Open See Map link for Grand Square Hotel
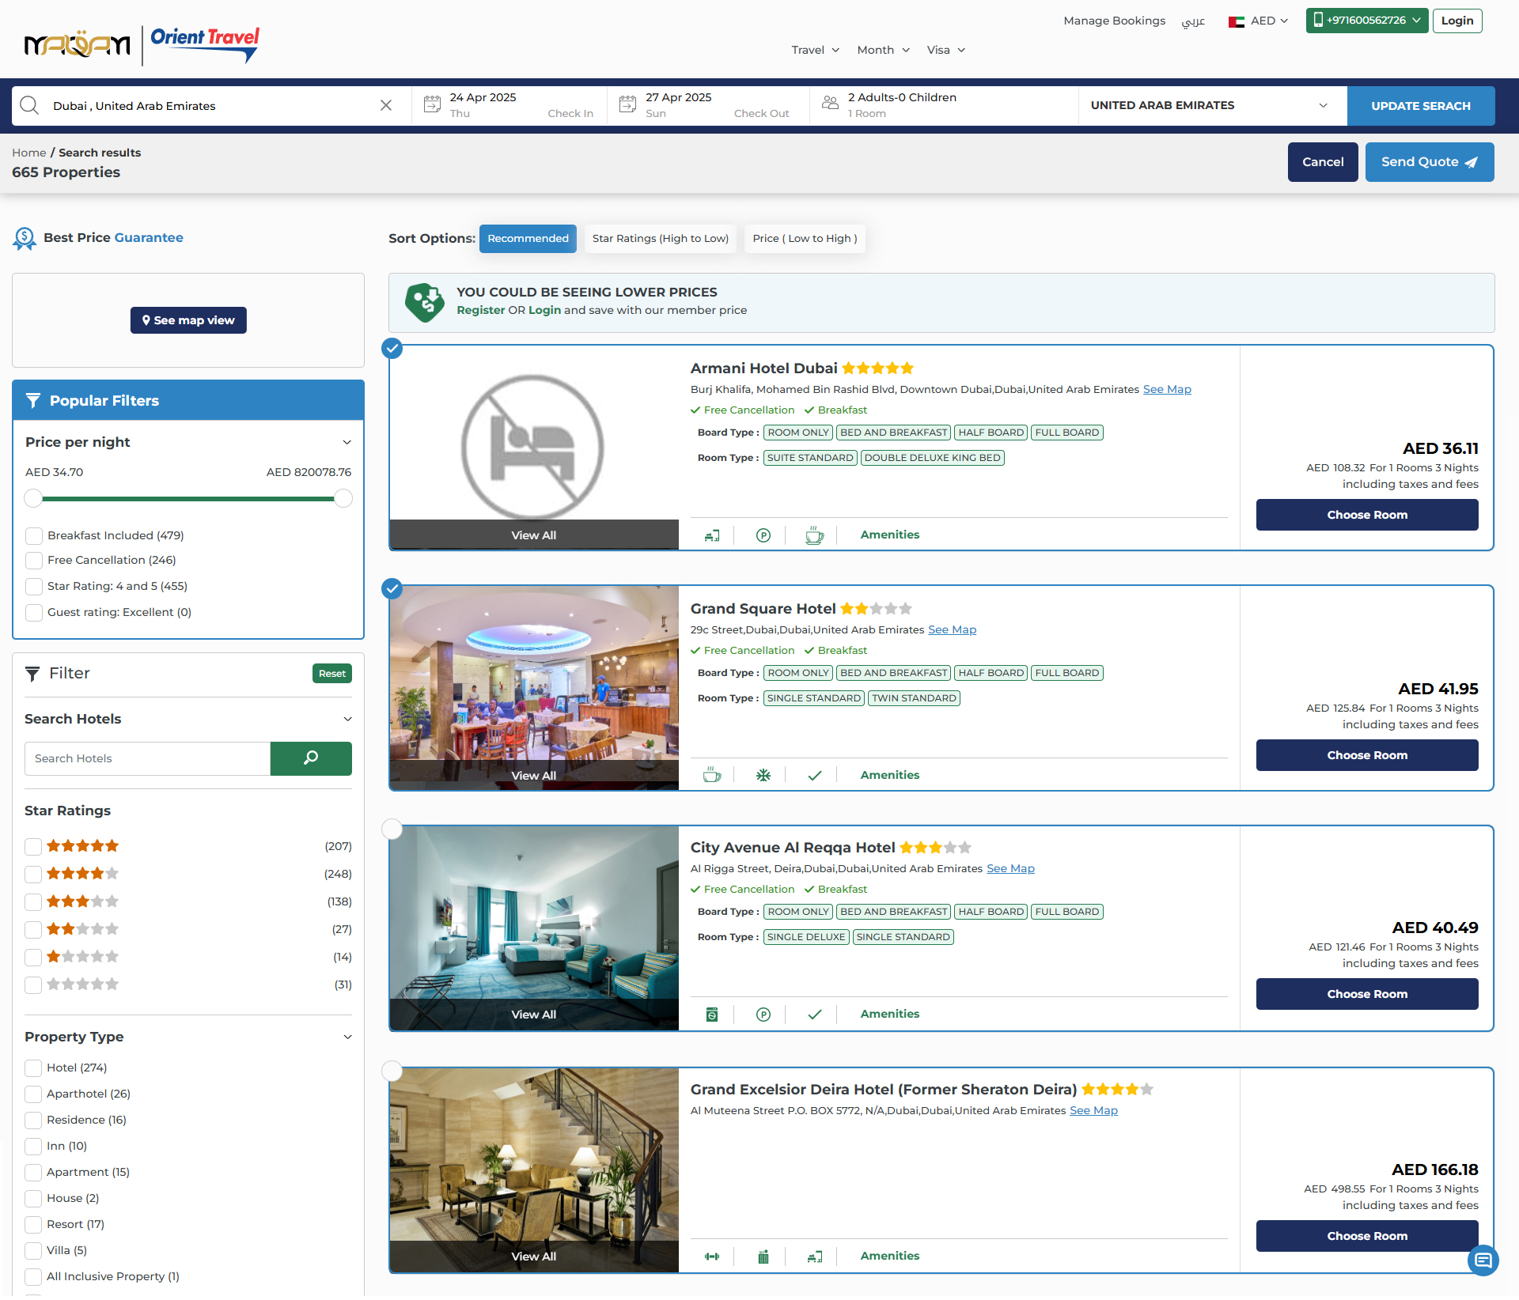 (x=952, y=630)
